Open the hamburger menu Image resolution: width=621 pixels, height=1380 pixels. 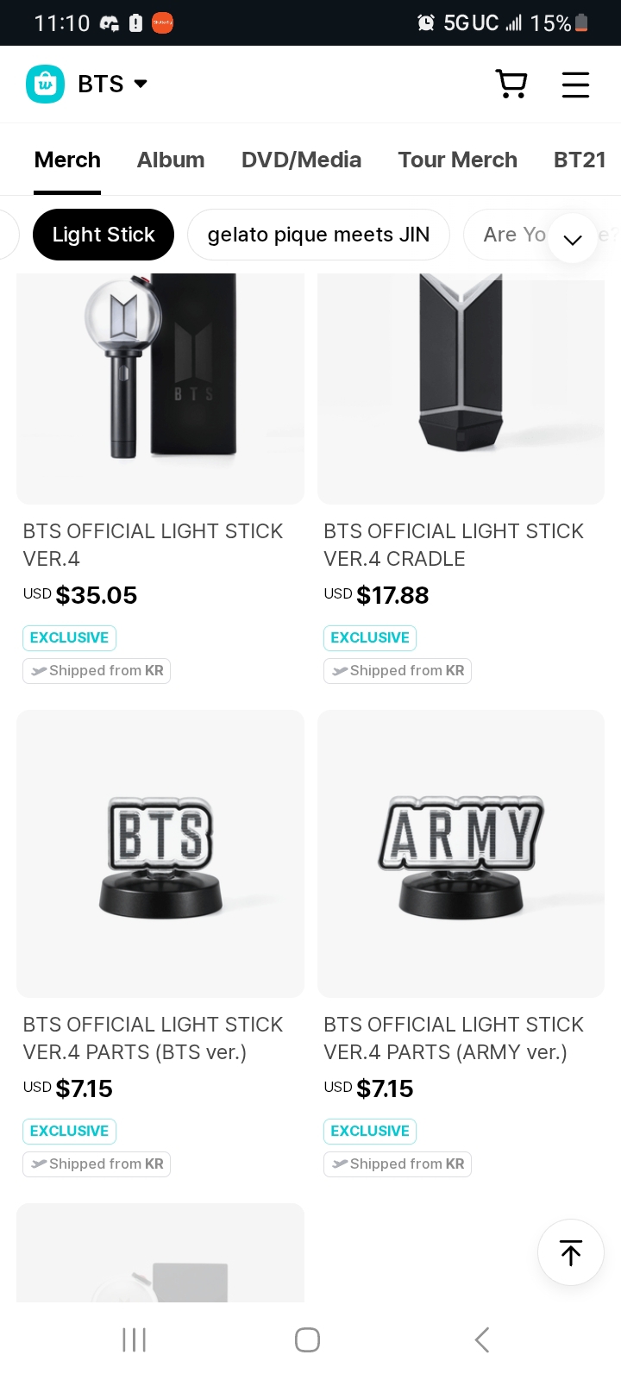(x=575, y=84)
